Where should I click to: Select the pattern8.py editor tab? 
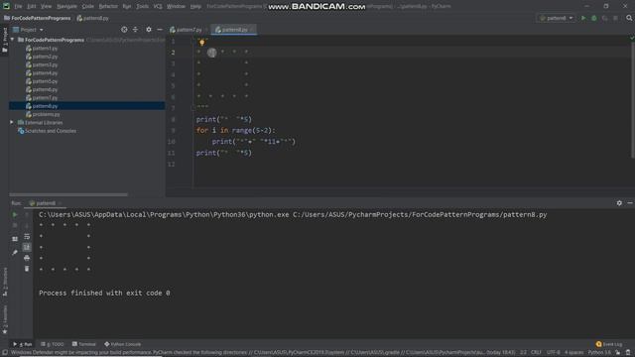click(234, 30)
